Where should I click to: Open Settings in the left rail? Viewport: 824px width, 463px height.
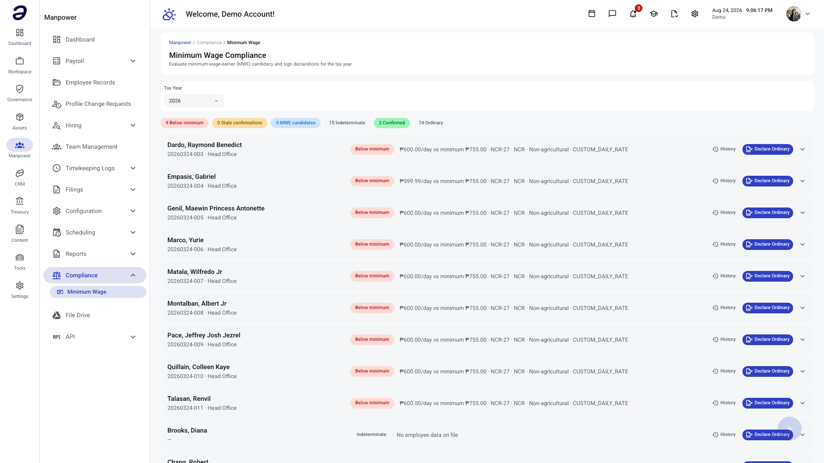click(20, 290)
